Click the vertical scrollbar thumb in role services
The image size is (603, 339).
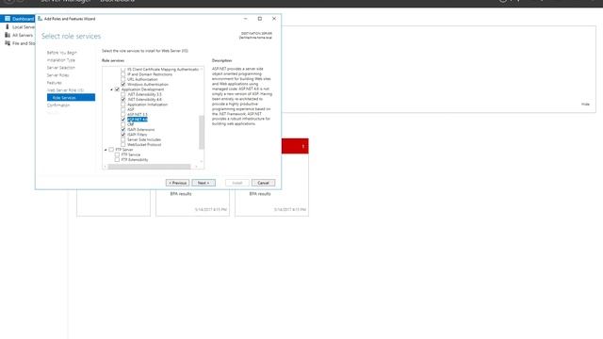[x=201, y=132]
